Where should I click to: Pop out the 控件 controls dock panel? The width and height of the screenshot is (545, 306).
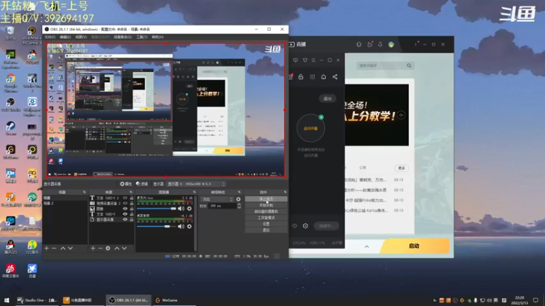(x=285, y=192)
